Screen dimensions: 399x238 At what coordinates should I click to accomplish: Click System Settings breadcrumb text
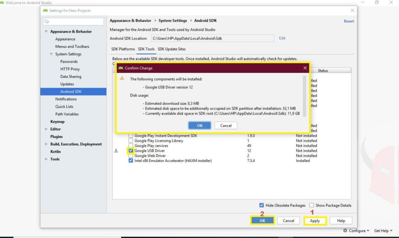click(173, 21)
